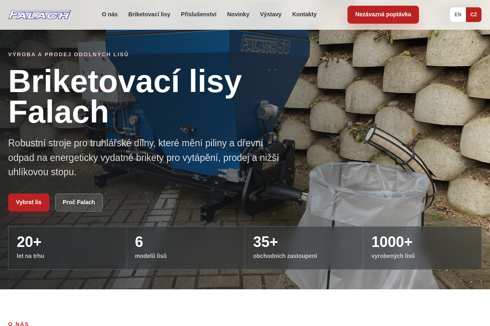Select the CZ language option
Image resolution: width=490 pixels, height=326 pixels.
pos(474,15)
